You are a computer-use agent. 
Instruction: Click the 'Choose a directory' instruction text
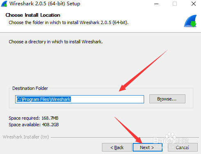[56, 42]
